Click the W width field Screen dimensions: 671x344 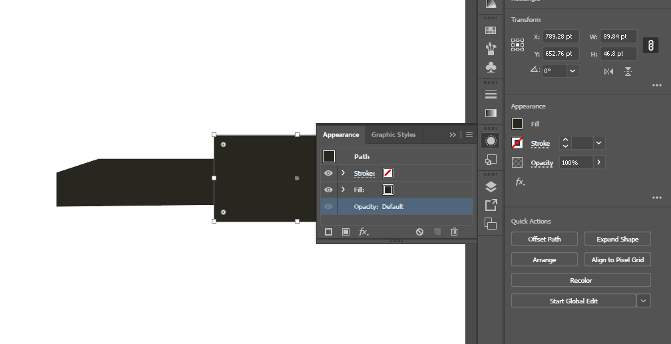[618, 37]
